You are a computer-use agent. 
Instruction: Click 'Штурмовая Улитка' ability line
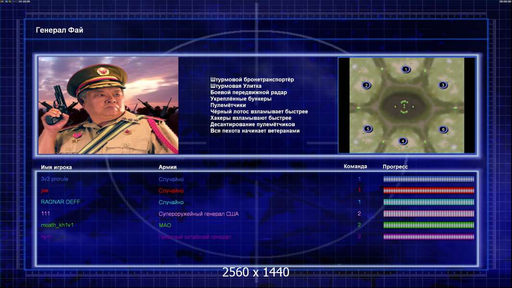coord(236,86)
